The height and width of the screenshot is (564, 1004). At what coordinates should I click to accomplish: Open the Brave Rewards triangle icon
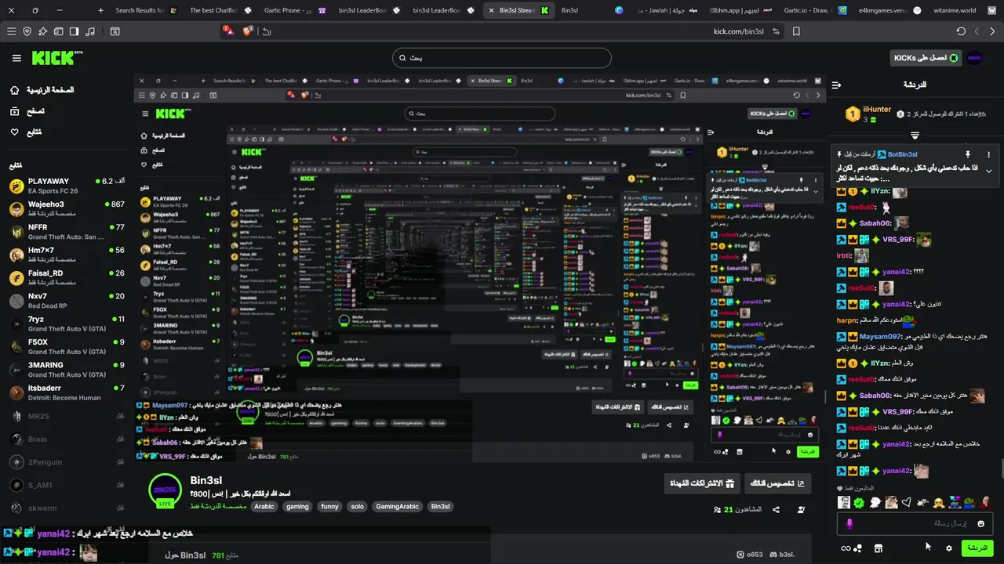[227, 31]
